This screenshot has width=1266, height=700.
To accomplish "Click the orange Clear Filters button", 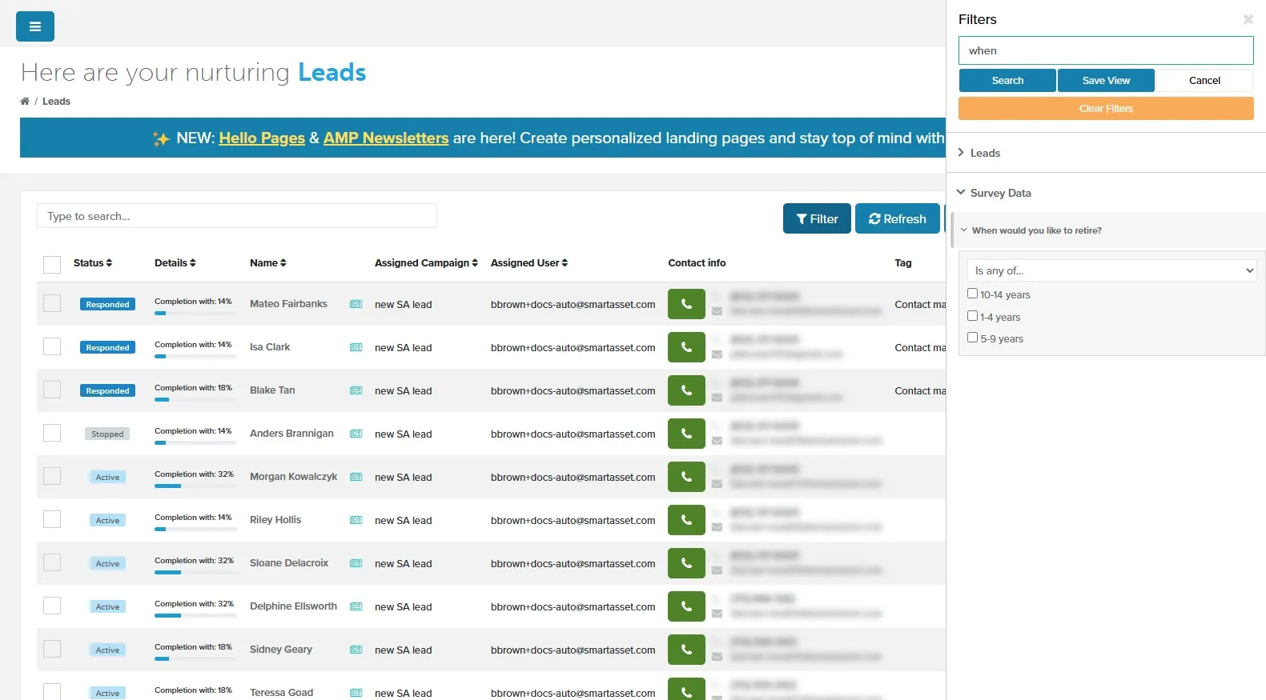I will pos(1106,109).
